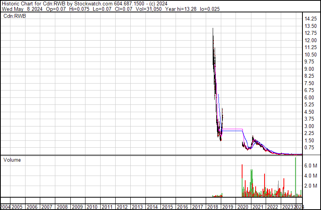Viewport: 321px width, 210px height.
Task: Click the 7.50 price axis label
Action: [x=309, y=83]
